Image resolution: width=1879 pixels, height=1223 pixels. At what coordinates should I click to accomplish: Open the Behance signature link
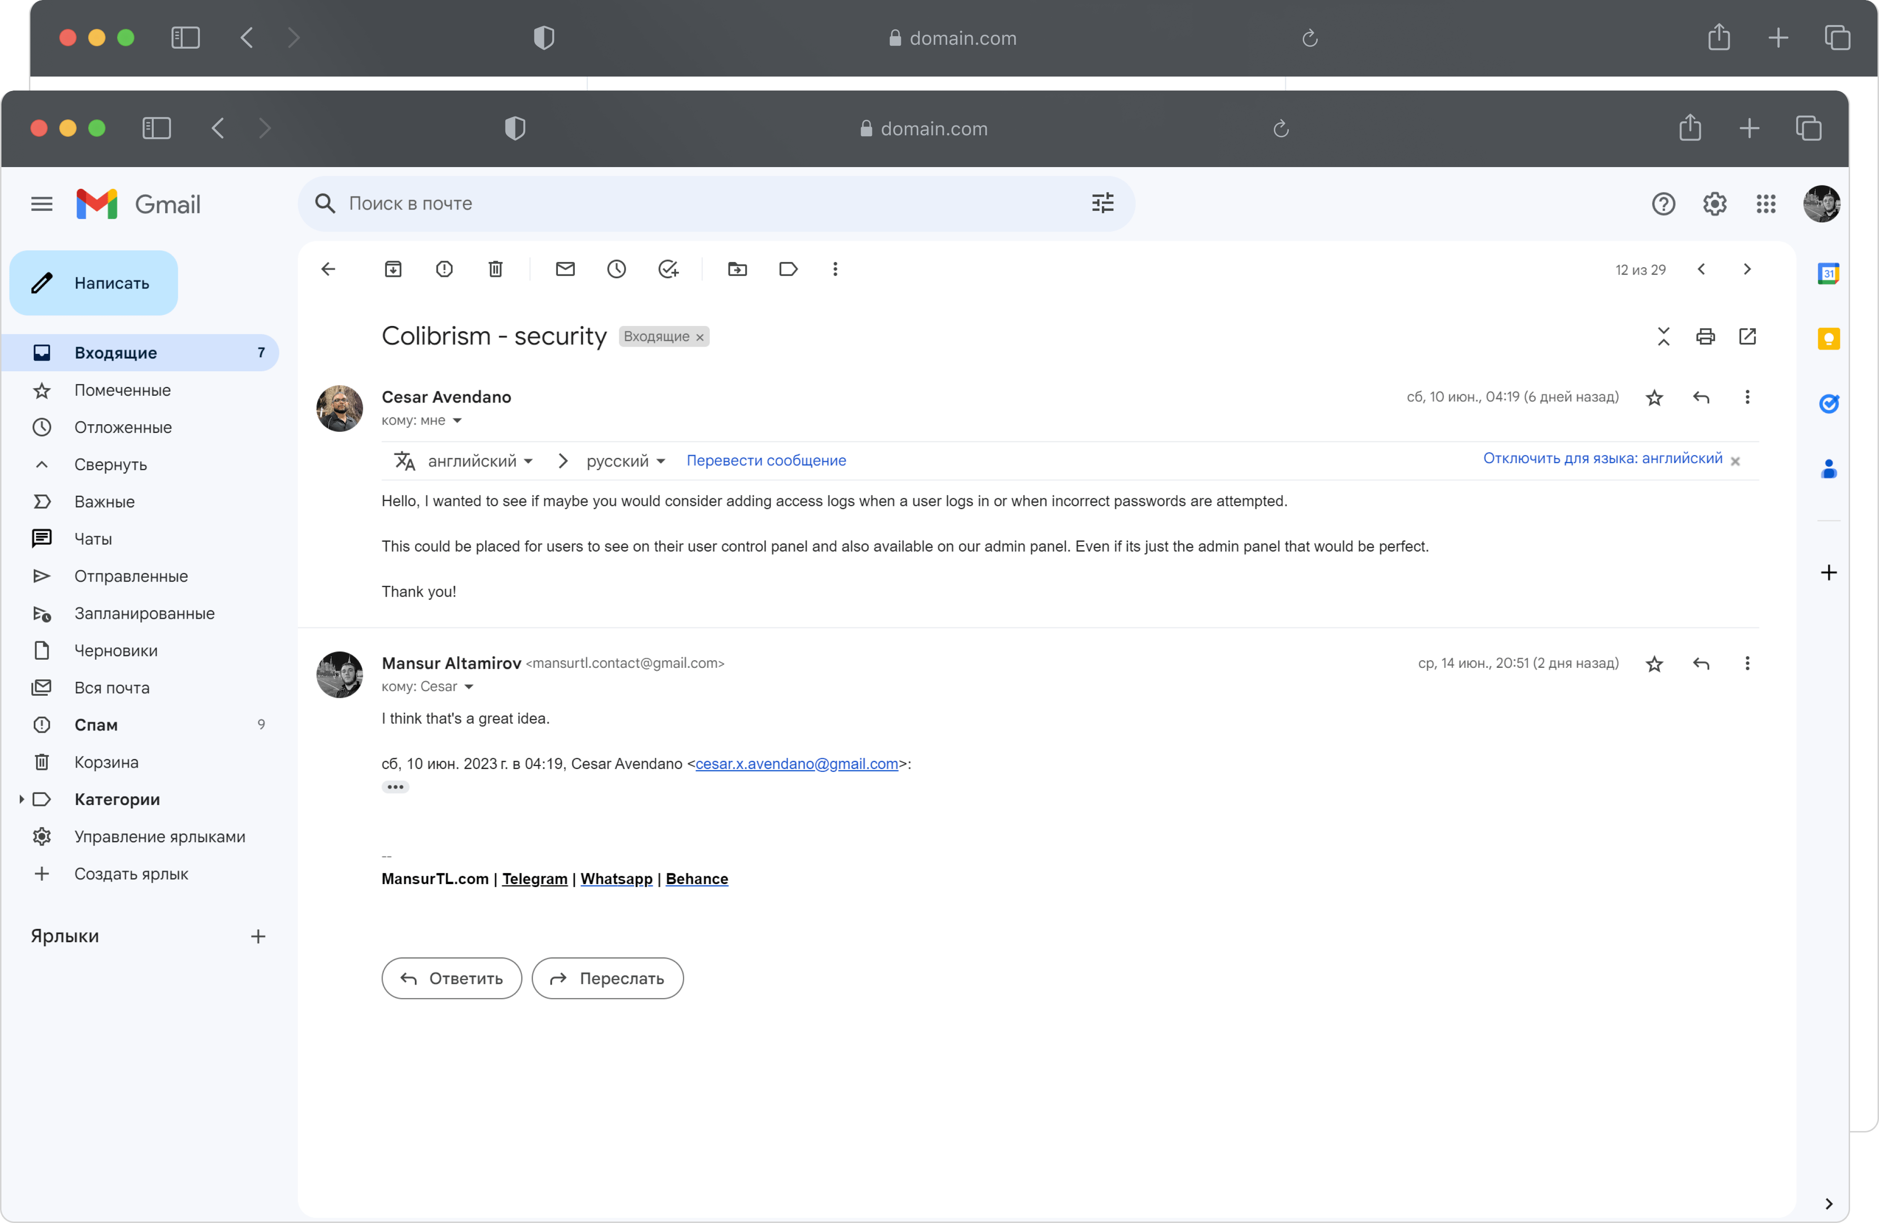pos(696,879)
